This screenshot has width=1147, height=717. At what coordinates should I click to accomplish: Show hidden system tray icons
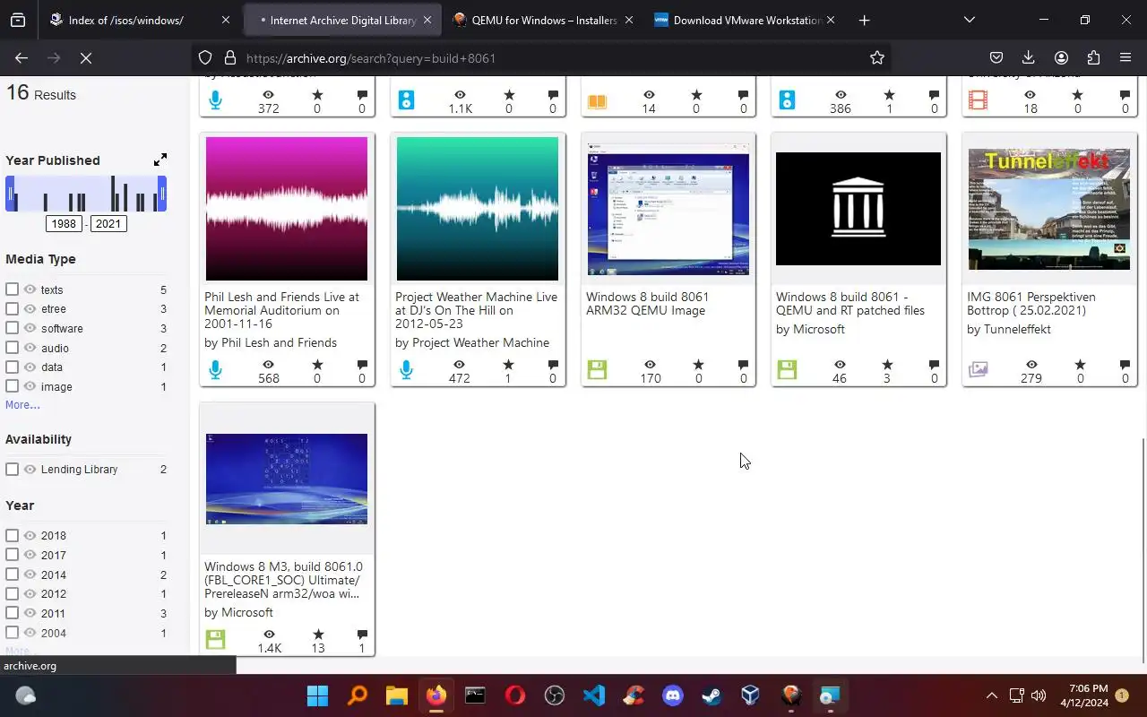991,695
